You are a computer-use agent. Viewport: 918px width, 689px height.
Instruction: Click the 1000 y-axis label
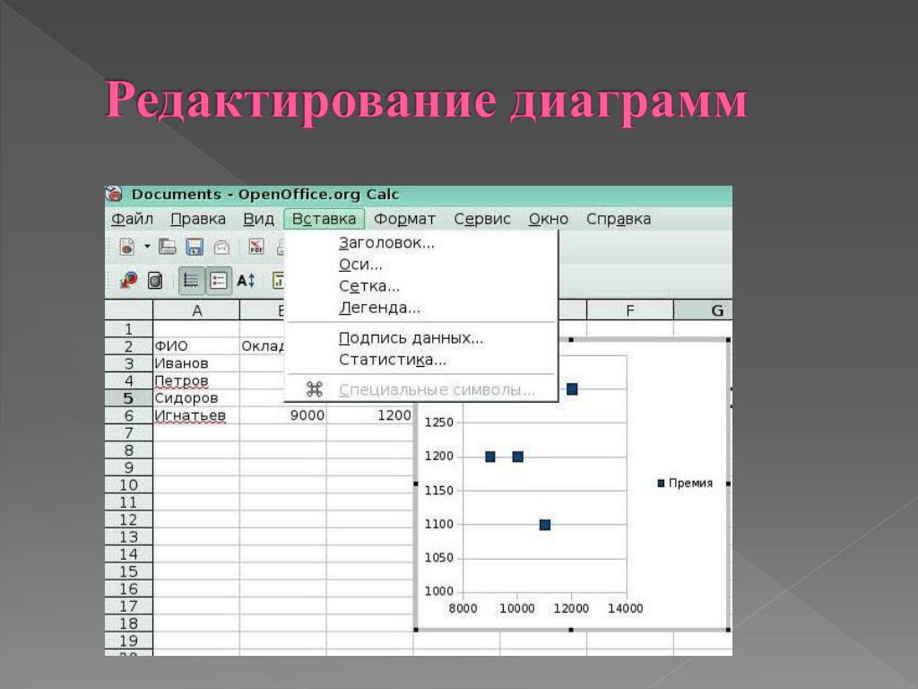click(x=439, y=591)
